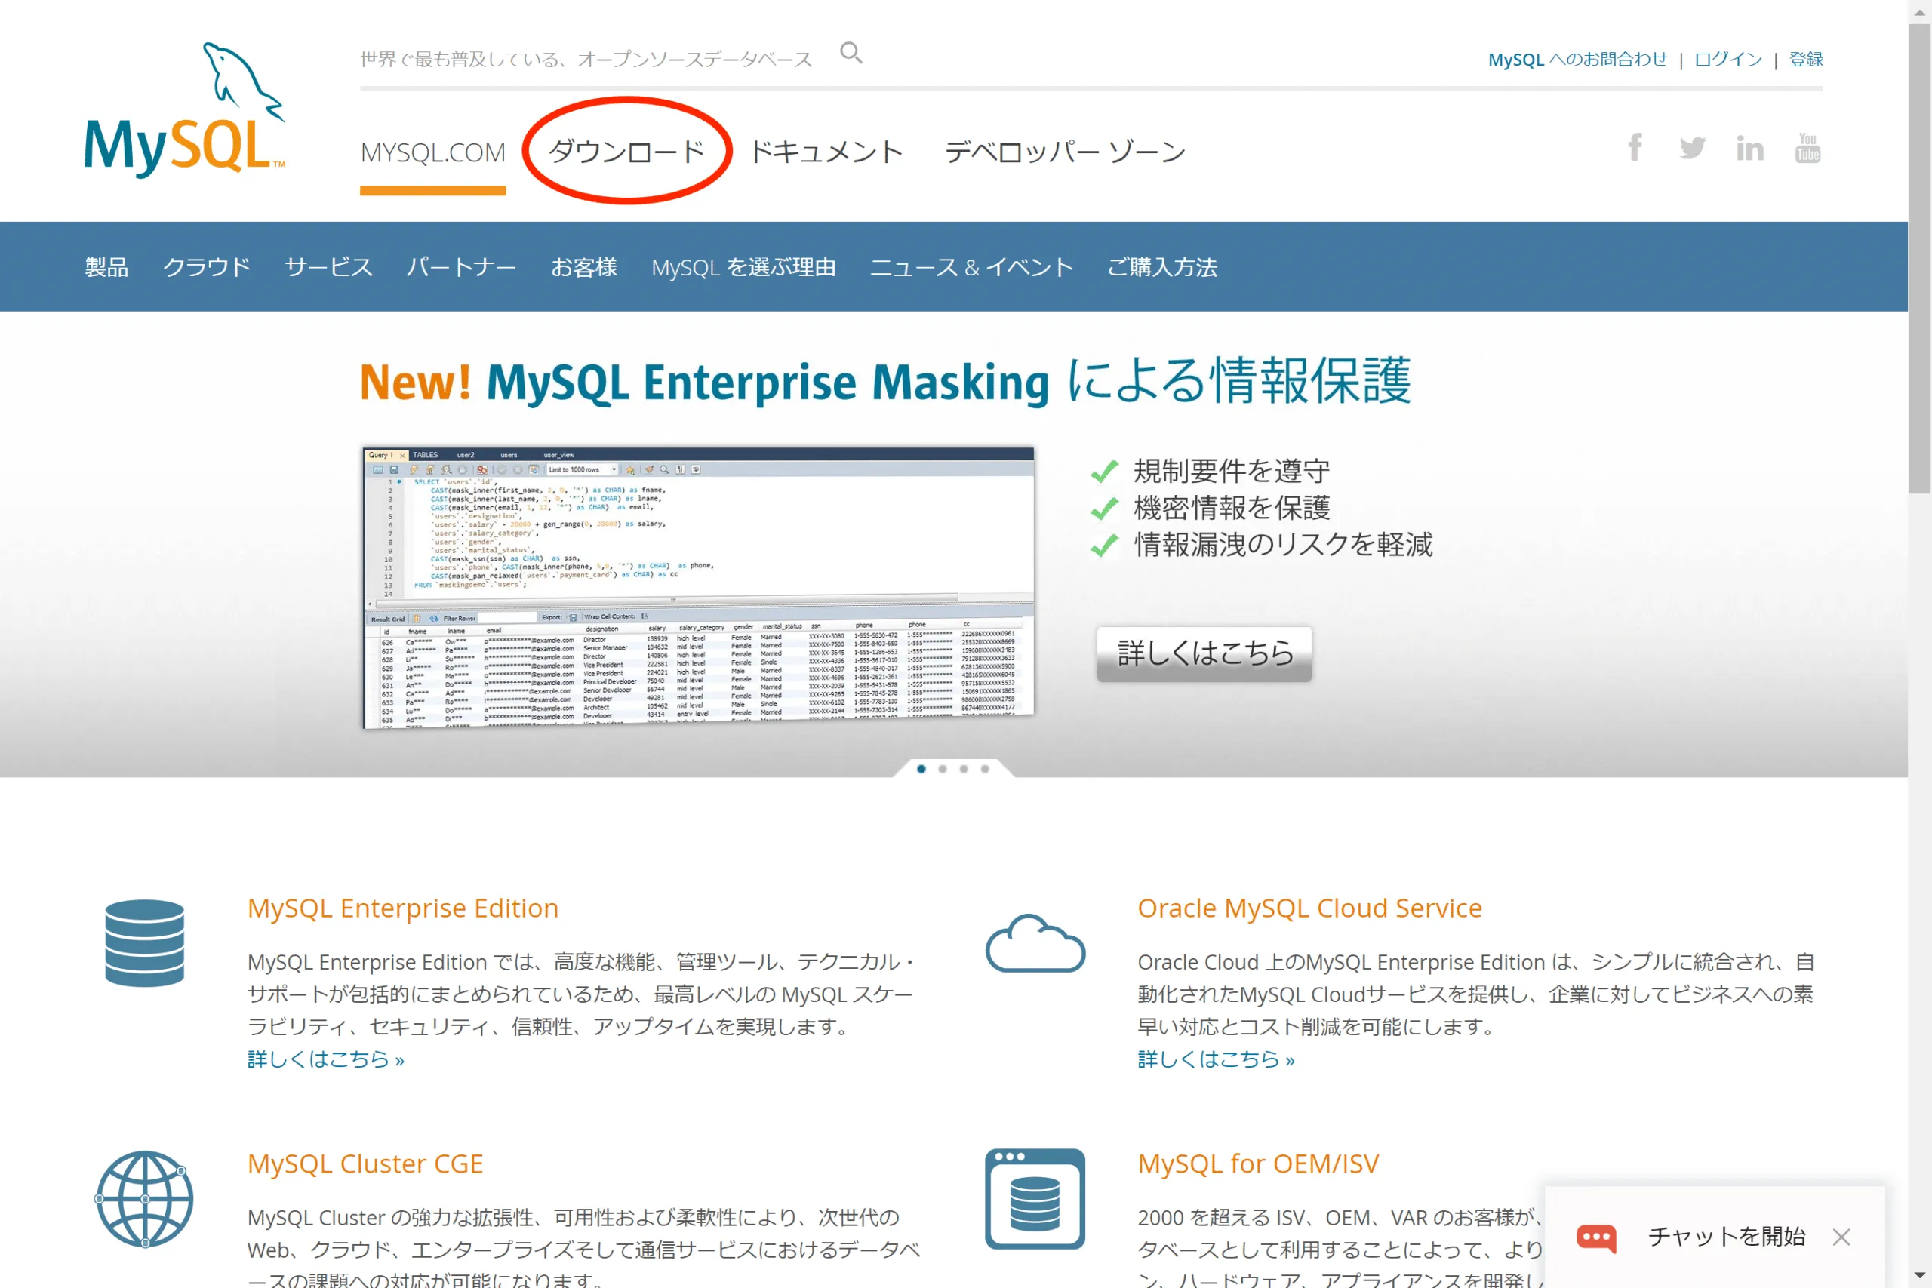Screen dimensions: 1932x1288
Task: Open the お客様 menu
Action: point(584,267)
